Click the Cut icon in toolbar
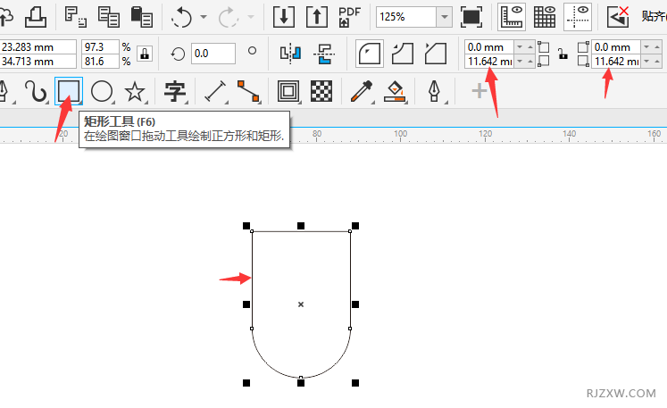This screenshot has height=408, width=667. pos(75,17)
